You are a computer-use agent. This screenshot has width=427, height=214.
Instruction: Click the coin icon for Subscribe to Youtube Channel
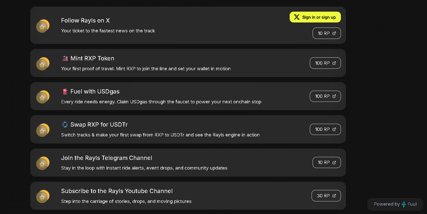pyautogui.click(x=43, y=196)
